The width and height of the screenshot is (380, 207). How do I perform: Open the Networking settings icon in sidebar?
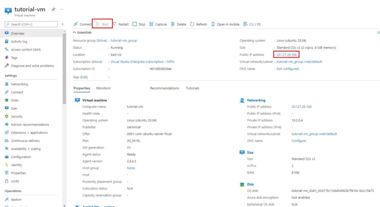coord(7,84)
